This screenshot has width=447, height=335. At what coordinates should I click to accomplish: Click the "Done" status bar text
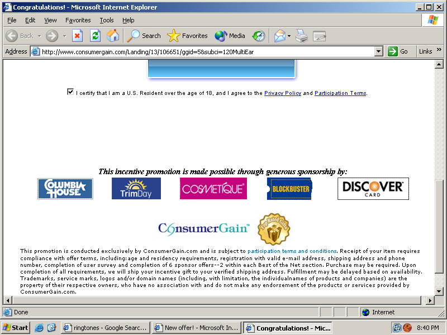tap(21, 312)
